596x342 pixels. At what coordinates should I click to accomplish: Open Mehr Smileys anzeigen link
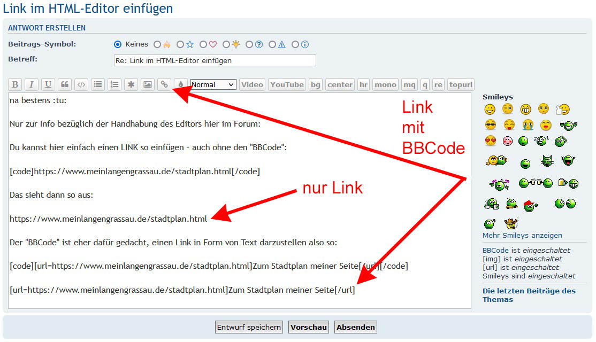pyautogui.click(x=522, y=235)
